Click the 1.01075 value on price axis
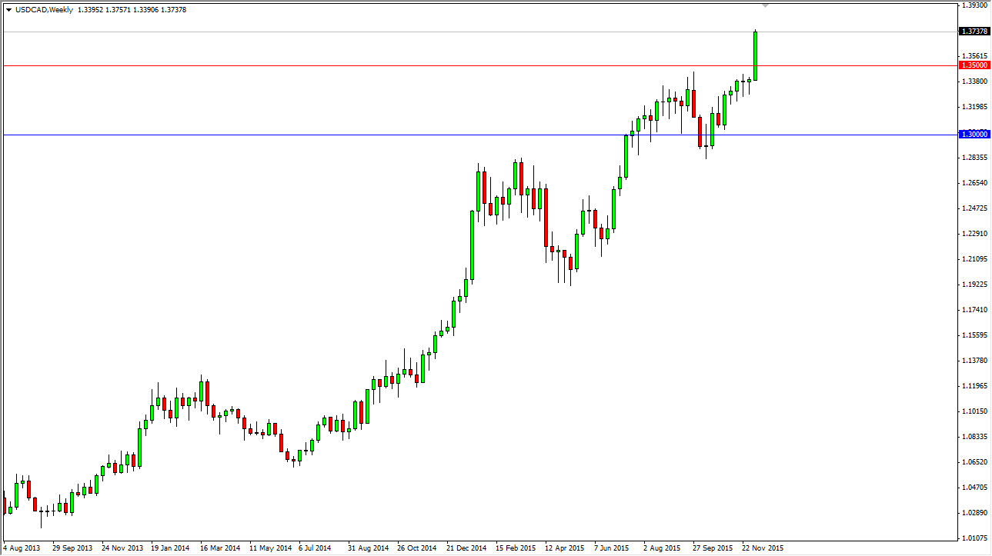The width and height of the screenshot is (992, 556). [x=974, y=539]
